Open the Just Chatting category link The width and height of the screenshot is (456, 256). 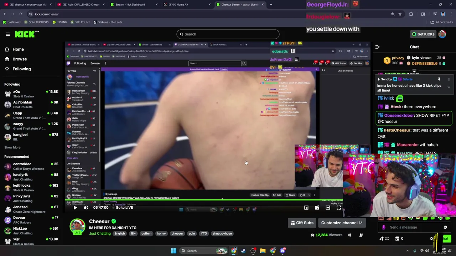coord(100,234)
